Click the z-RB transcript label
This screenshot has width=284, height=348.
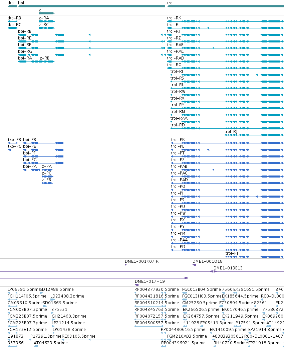pyautogui.click(x=44, y=58)
